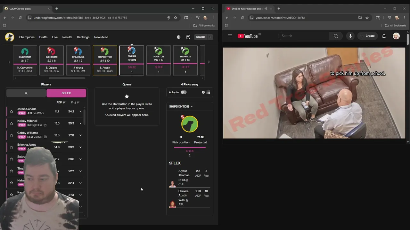Close the Entitled Killer YouTube tab

pyautogui.click(x=271, y=9)
